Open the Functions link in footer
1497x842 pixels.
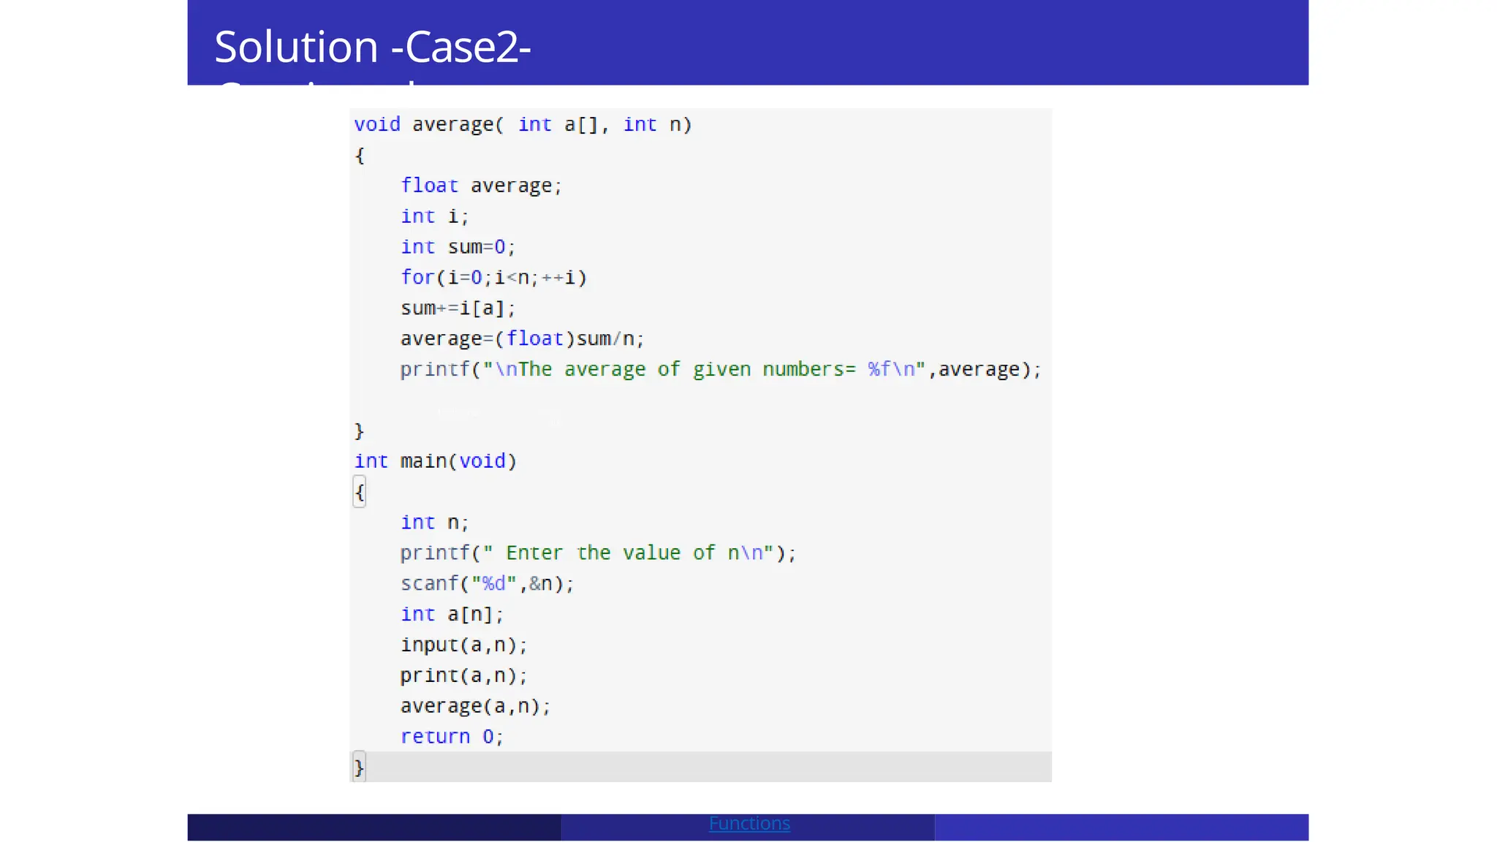point(749,823)
